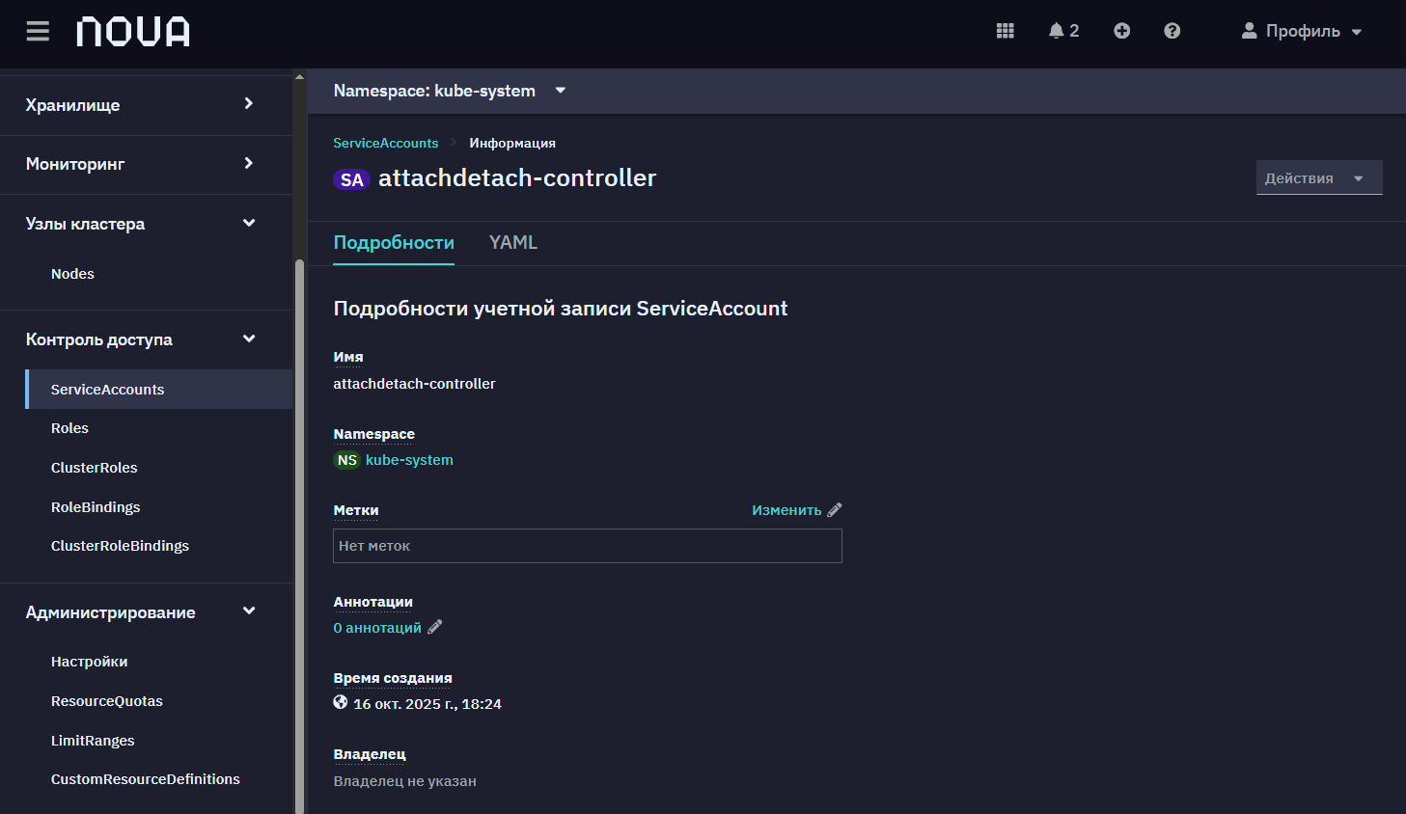Open the hamburger navigation menu
1406x814 pixels.
coord(38,32)
